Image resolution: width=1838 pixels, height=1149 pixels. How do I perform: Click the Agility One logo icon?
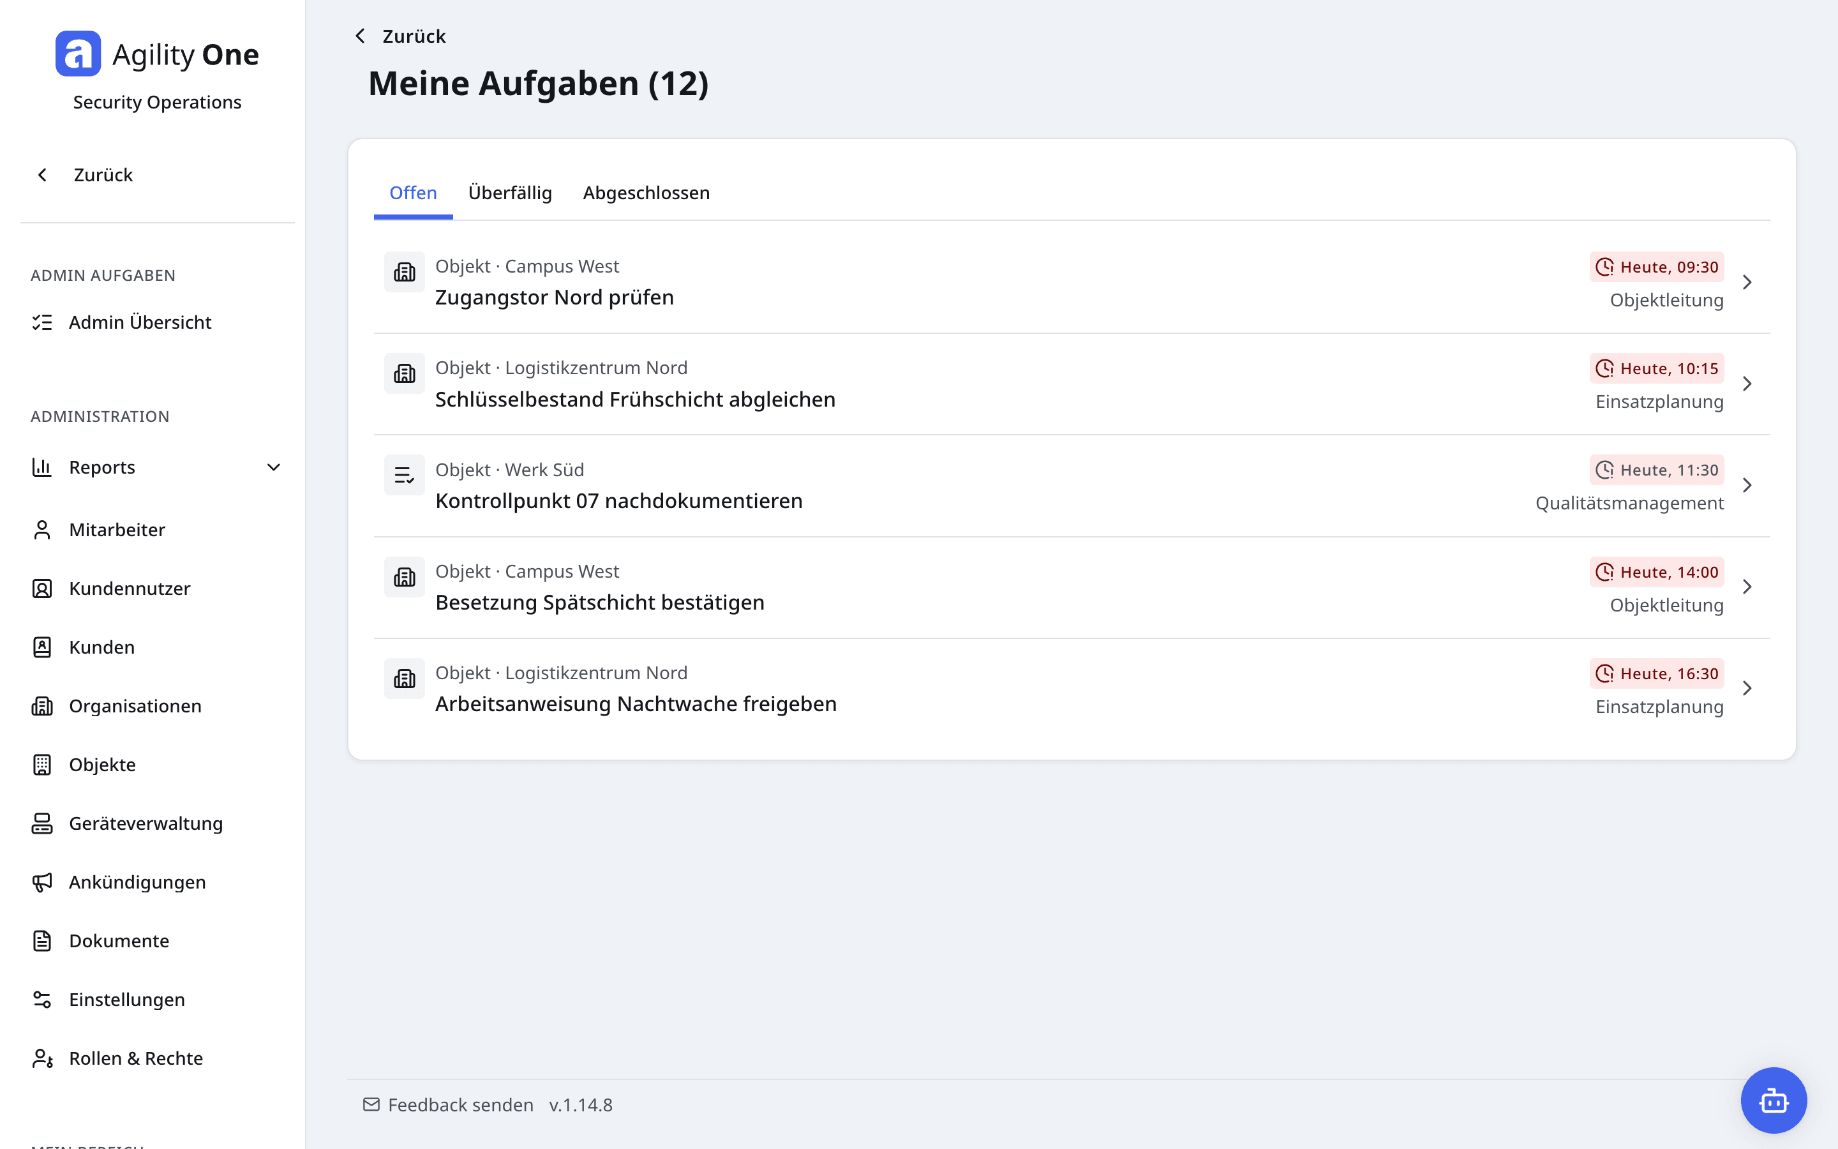pos(78,54)
